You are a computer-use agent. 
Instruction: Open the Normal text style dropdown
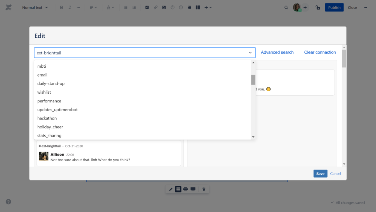coord(35,7)
